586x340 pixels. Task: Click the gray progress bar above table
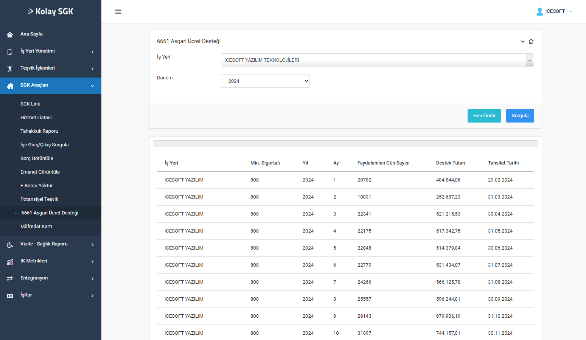[345, 144]
